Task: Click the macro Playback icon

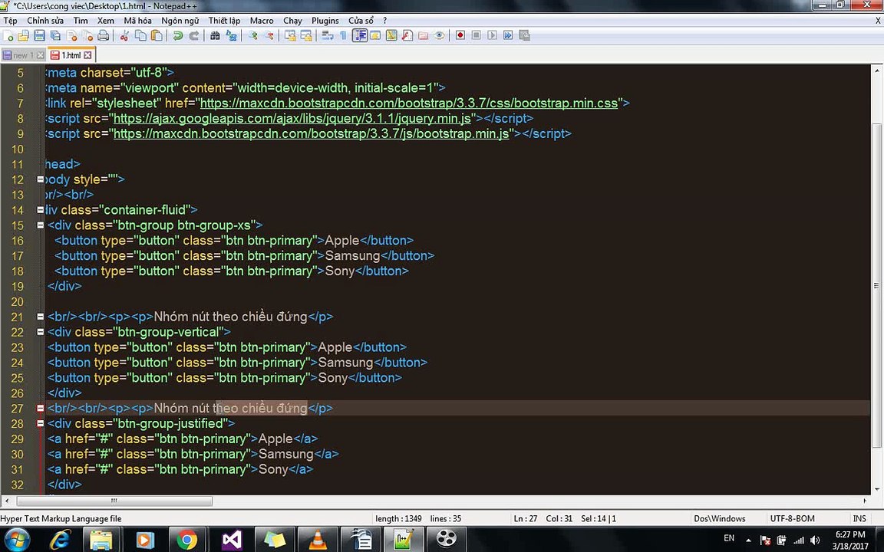Action: click(x=492, y=35)
